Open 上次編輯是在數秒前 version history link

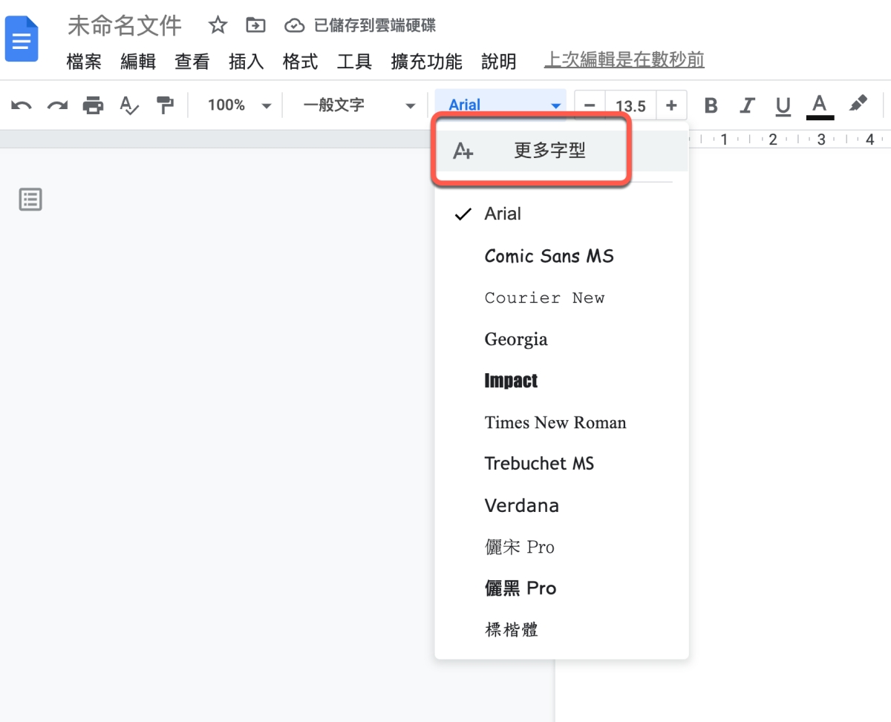click(x=624, y=59)
